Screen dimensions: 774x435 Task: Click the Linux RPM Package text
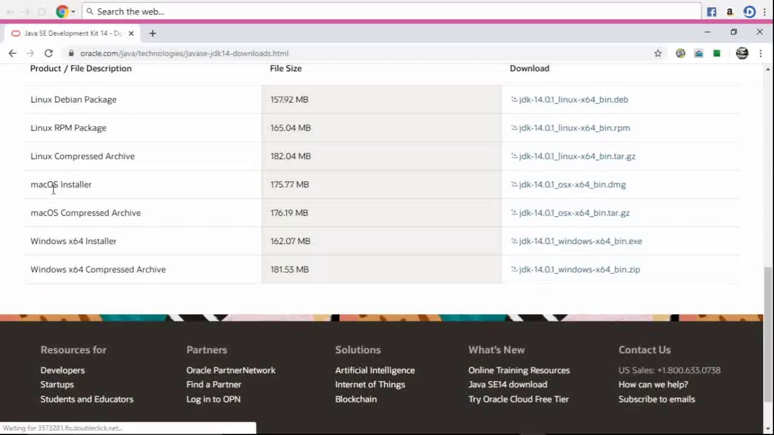tap(68, 128)
